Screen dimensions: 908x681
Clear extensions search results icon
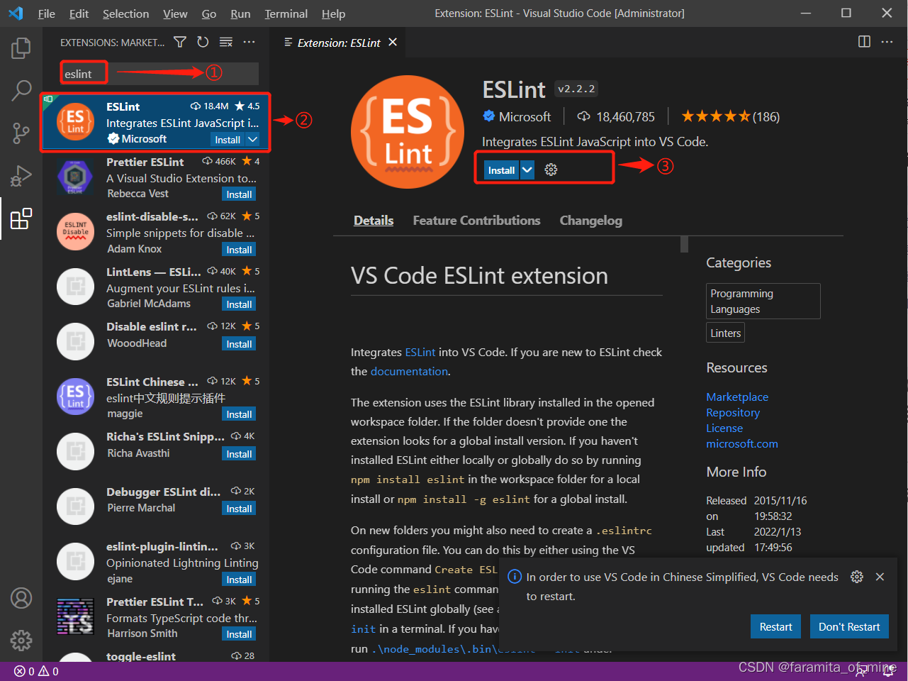(226, 43)
